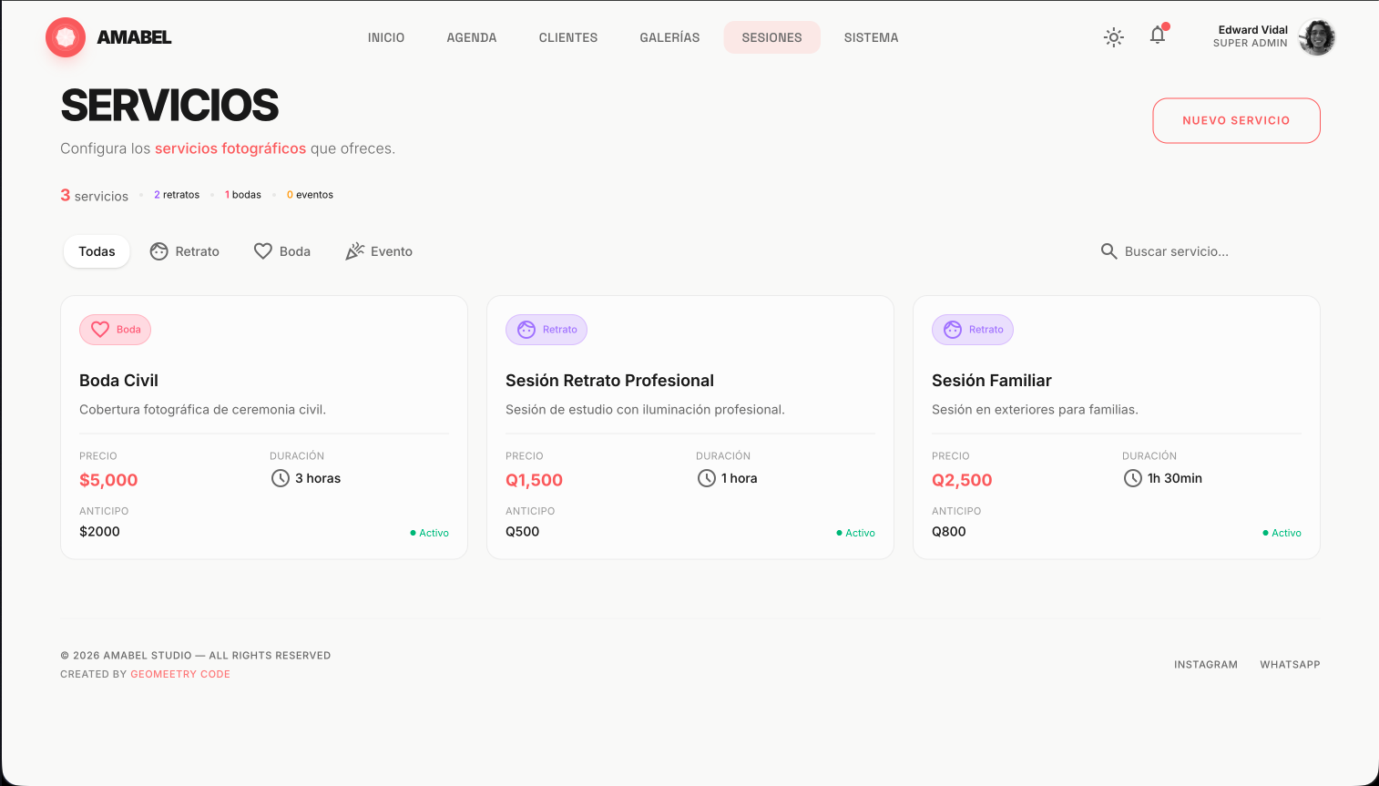Open the GEOMEETRY CODE link in the footer
This screenshot has height=786, width=1379.
click(180, 674)
